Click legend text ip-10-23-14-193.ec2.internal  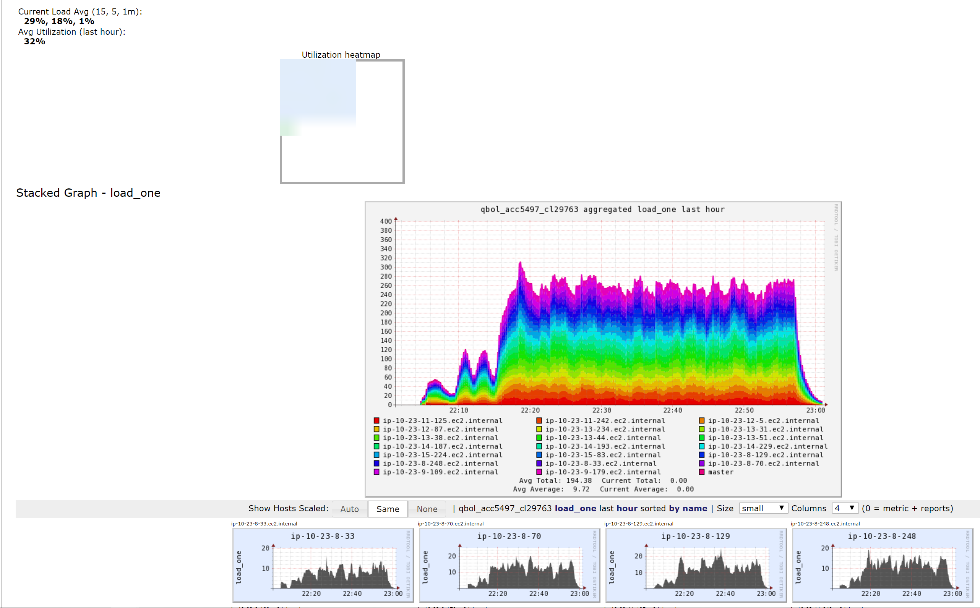605,446
